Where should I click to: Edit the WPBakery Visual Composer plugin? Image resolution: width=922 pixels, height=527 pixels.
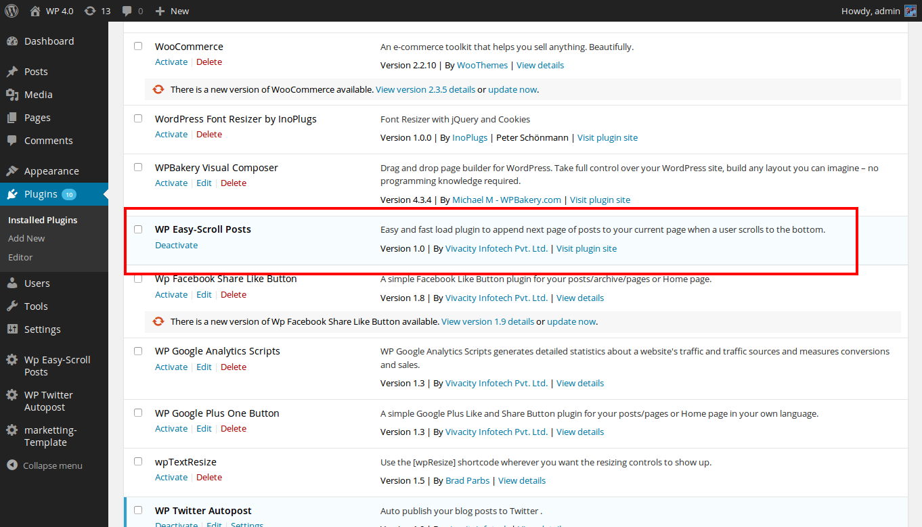(204, 183)
